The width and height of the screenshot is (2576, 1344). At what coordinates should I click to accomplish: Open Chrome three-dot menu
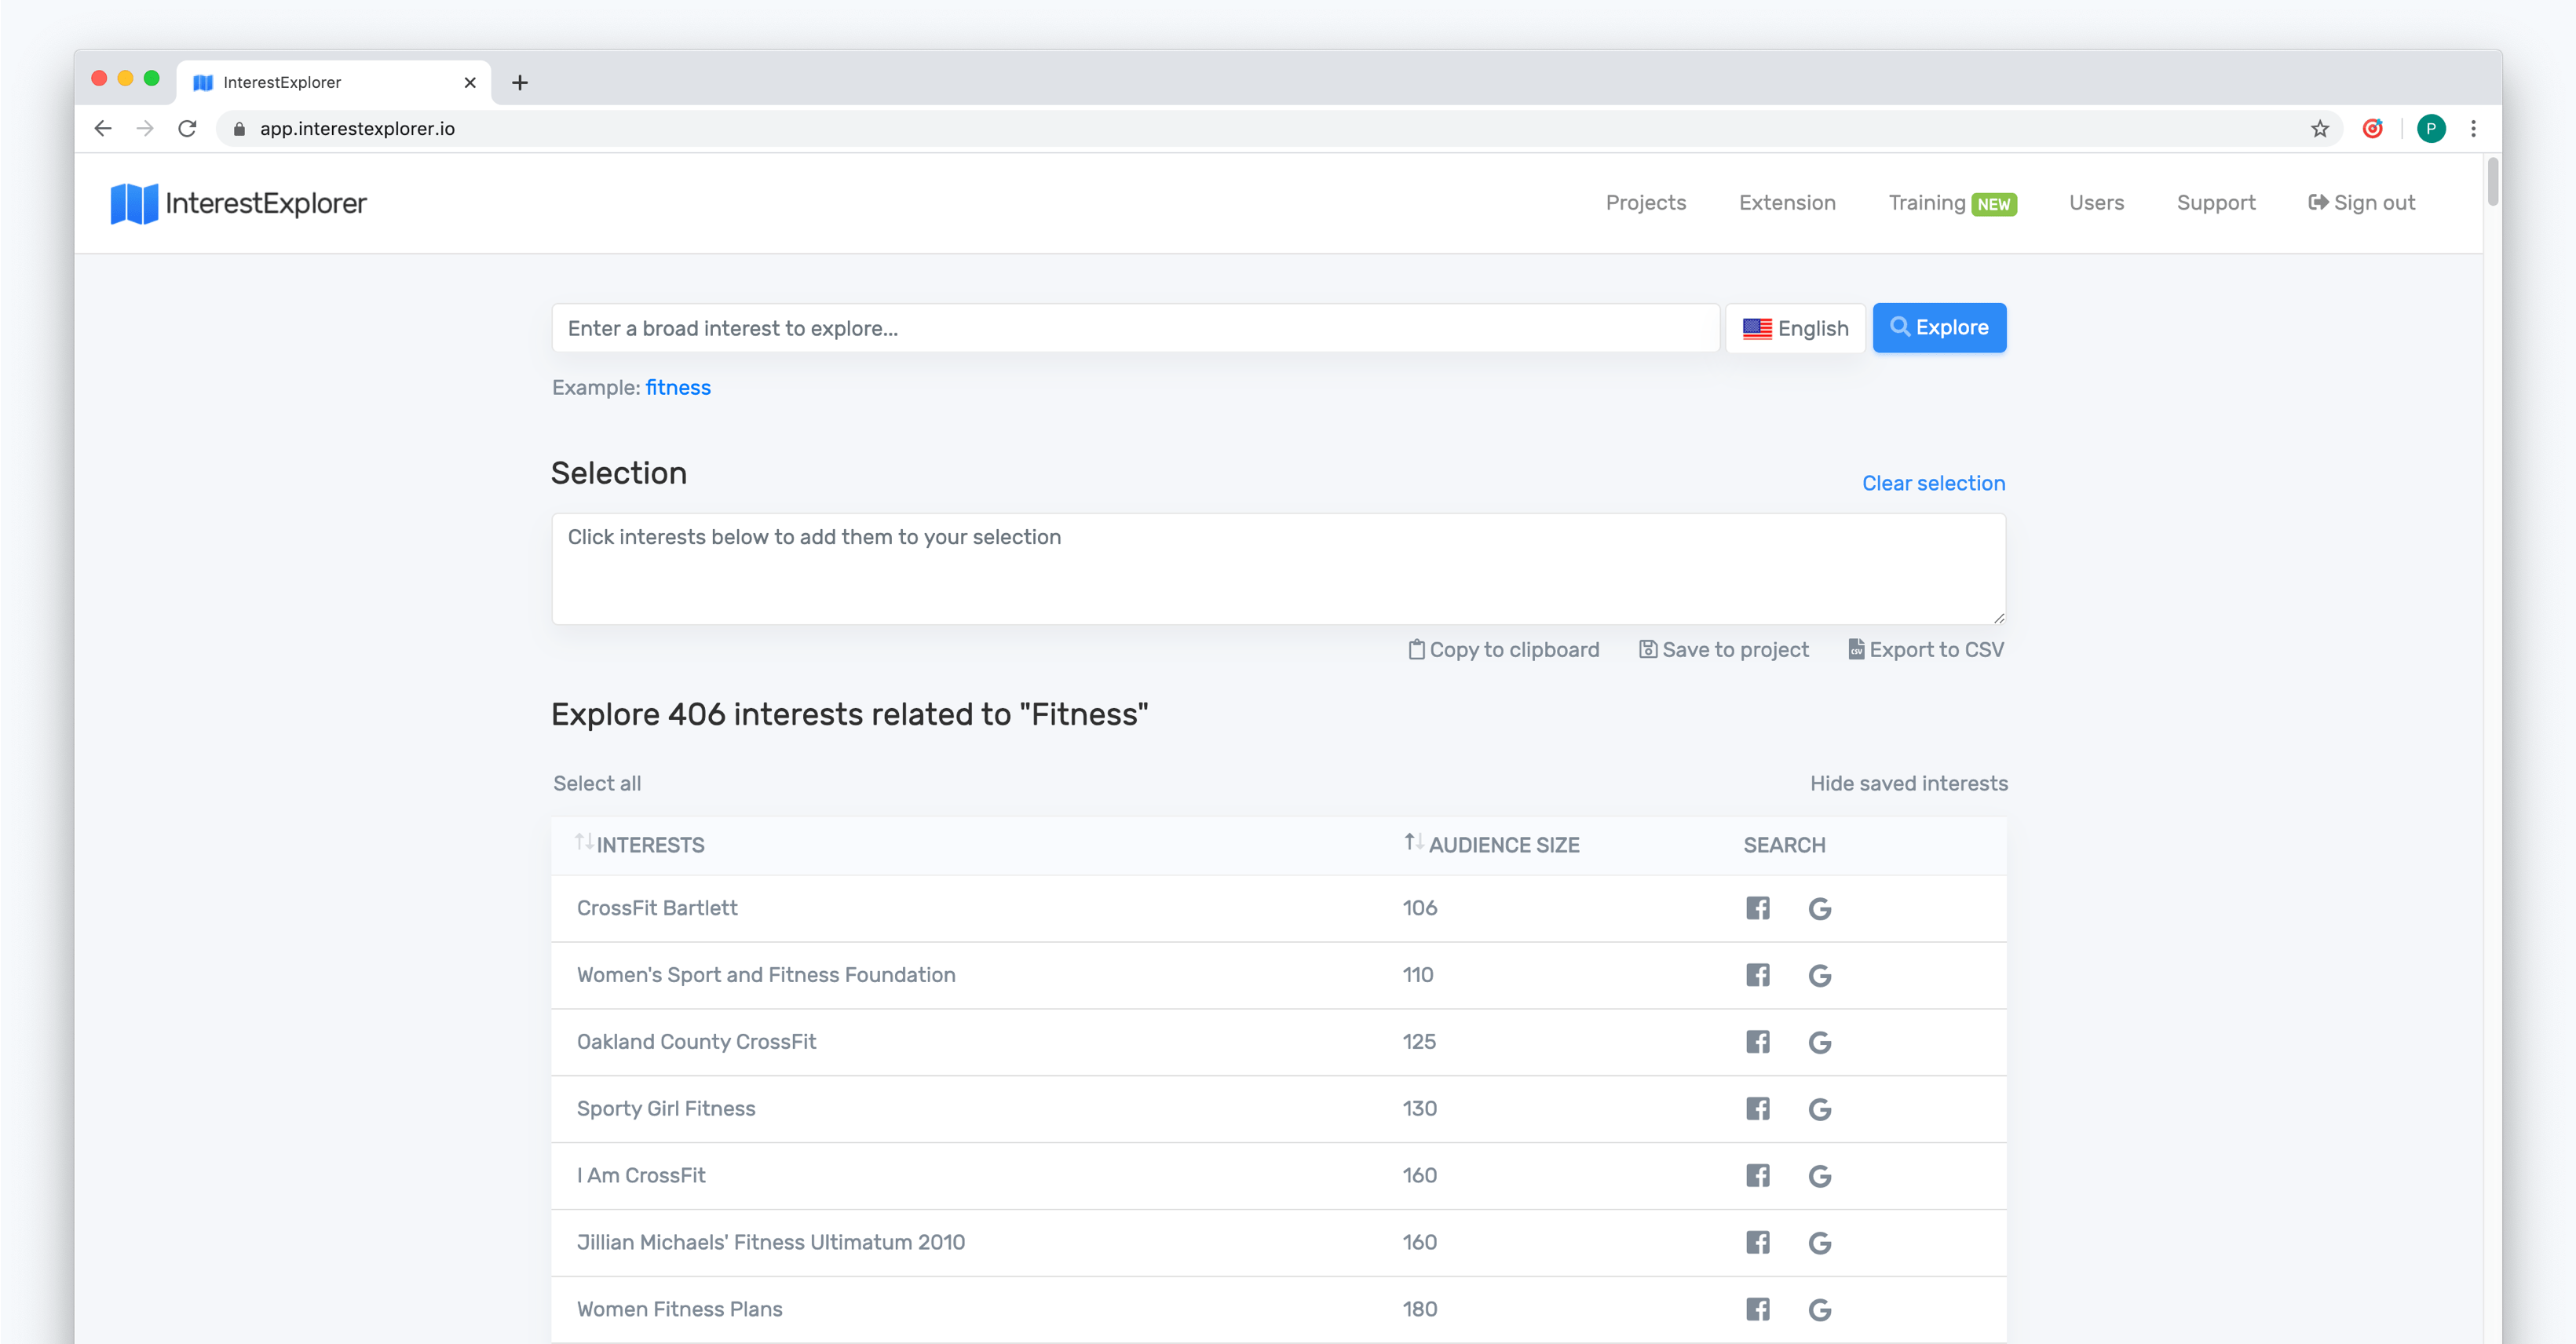click(x=2473, y=129)
